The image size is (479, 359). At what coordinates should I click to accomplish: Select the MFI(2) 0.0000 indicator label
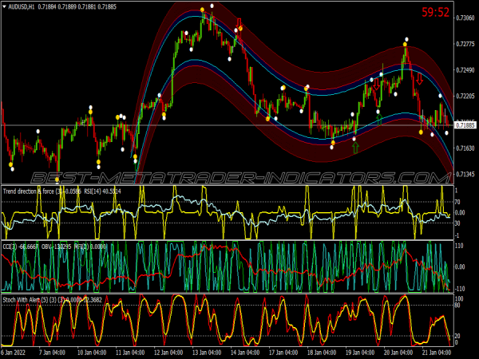[90, 247]
